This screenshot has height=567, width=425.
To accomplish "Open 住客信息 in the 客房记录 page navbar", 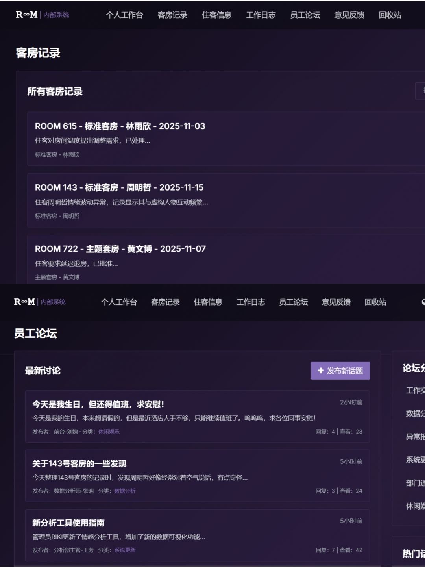I will 216,15.
